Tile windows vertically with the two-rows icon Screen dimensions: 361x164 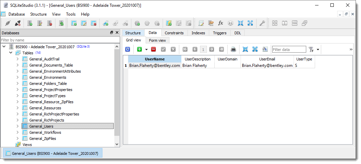[294, 23]
